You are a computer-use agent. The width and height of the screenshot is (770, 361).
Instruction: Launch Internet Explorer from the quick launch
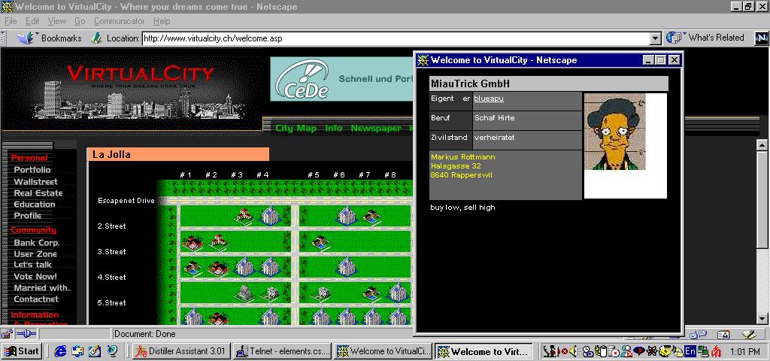(x=60, y=351)
